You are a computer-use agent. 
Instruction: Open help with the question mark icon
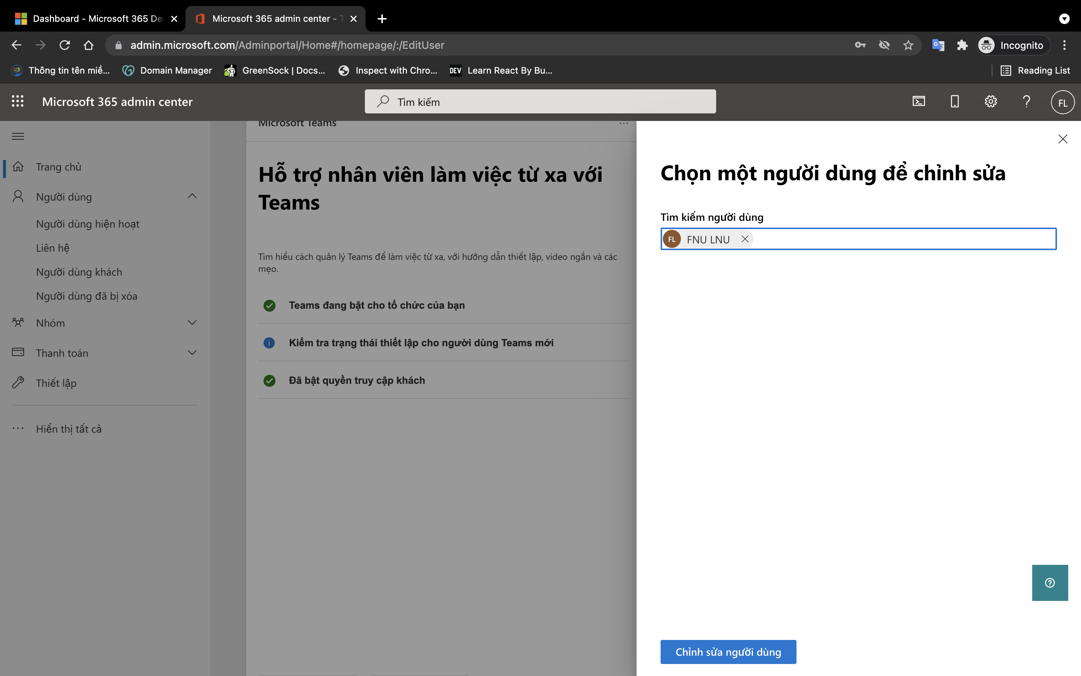(x=1026, y=101)
